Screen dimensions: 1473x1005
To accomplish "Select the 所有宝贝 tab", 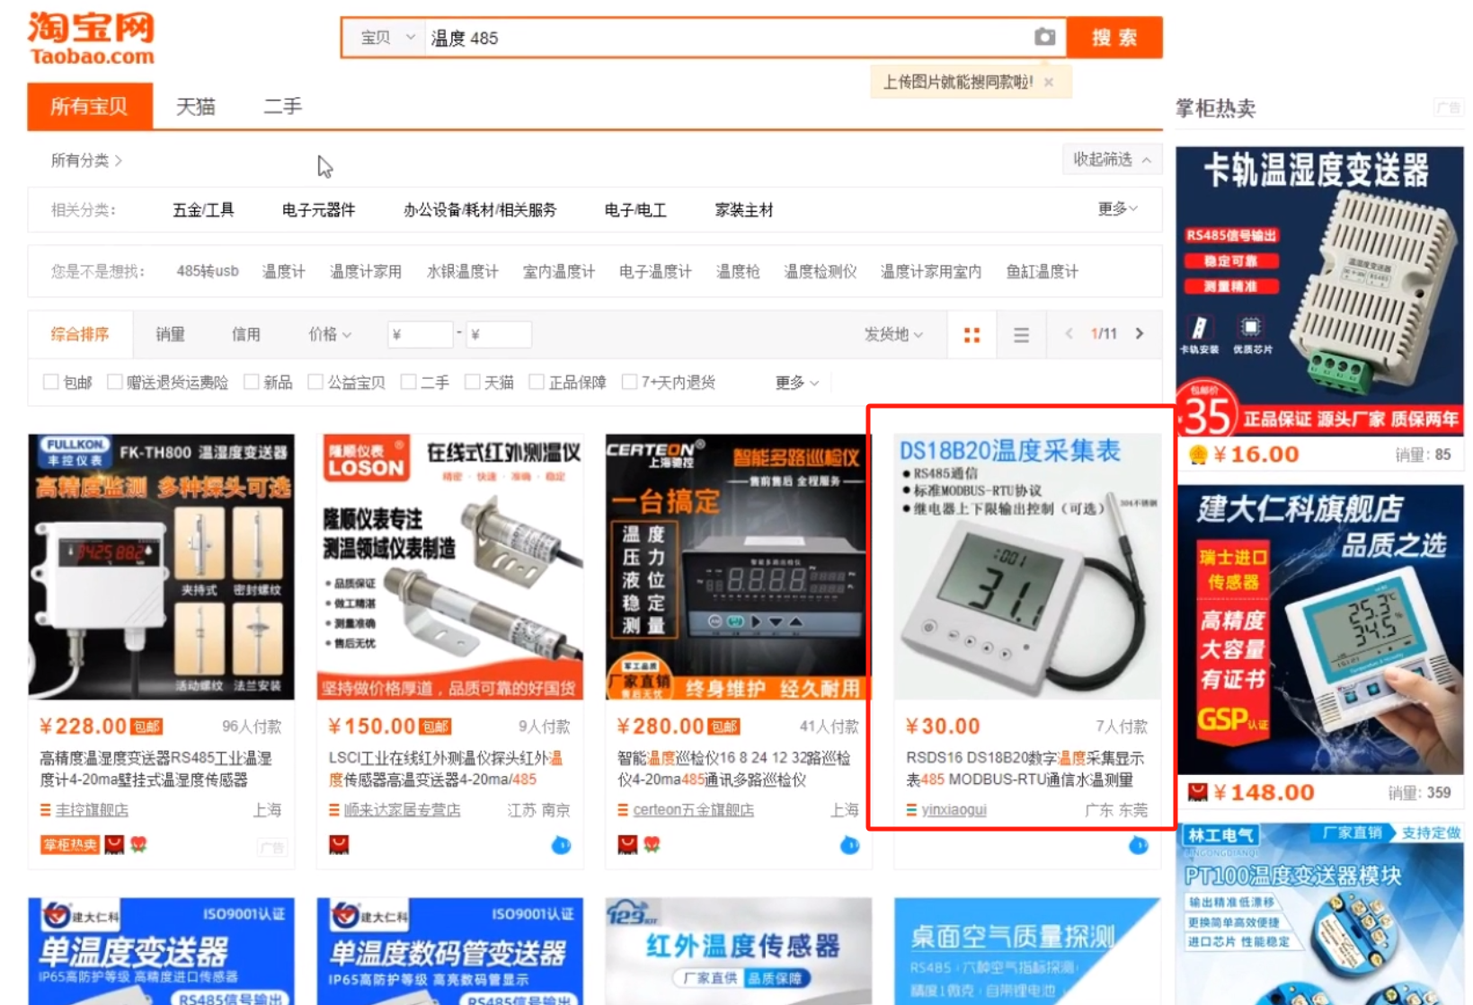I will 90,107.
